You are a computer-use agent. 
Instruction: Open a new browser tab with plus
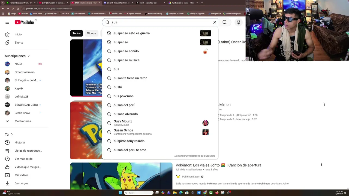click(202, 3)
